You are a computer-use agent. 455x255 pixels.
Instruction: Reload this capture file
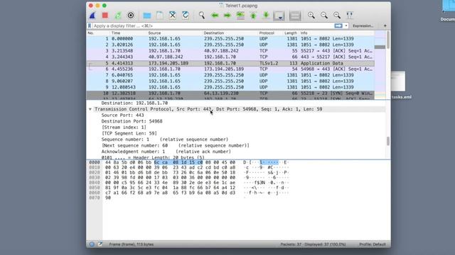pyautogui.click(x=186, y=16)
